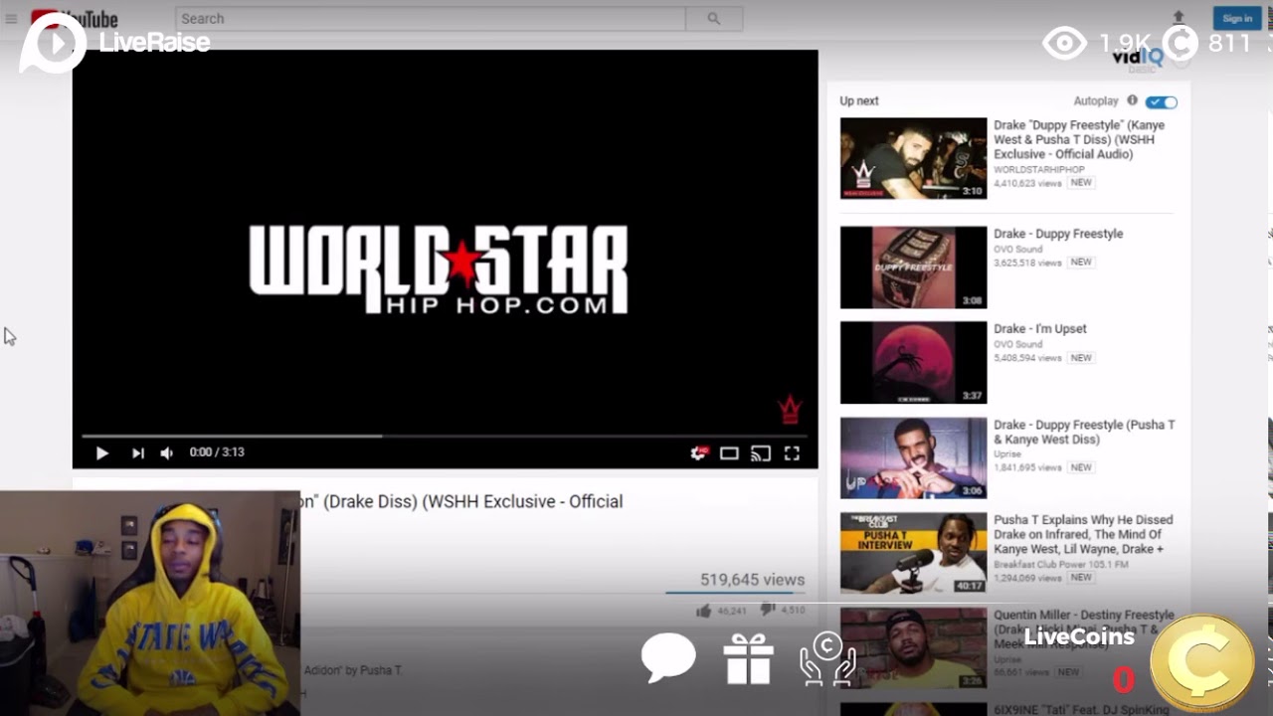Click the large gold LiveCoins coin
1273x716 pixels.
coord(1201,663)
